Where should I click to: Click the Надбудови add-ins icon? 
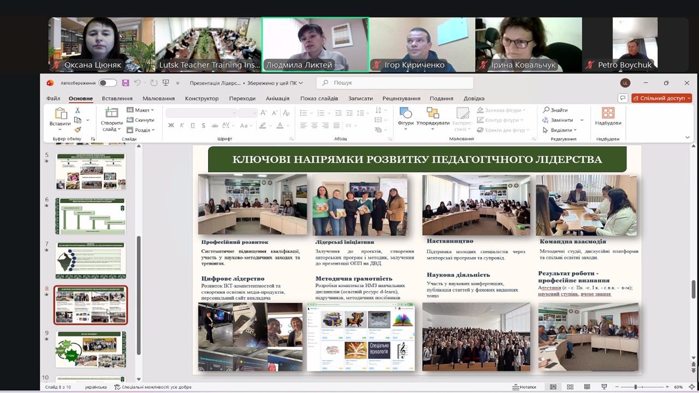pyautogui.click(x=608, y=117)
